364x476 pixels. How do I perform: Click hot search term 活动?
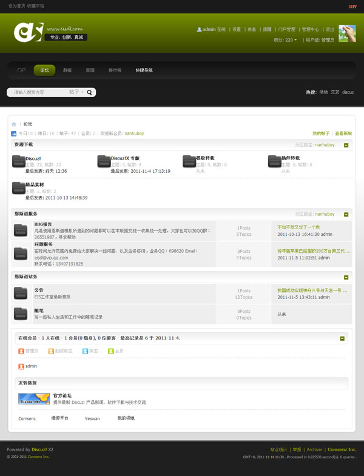point(323,92)
